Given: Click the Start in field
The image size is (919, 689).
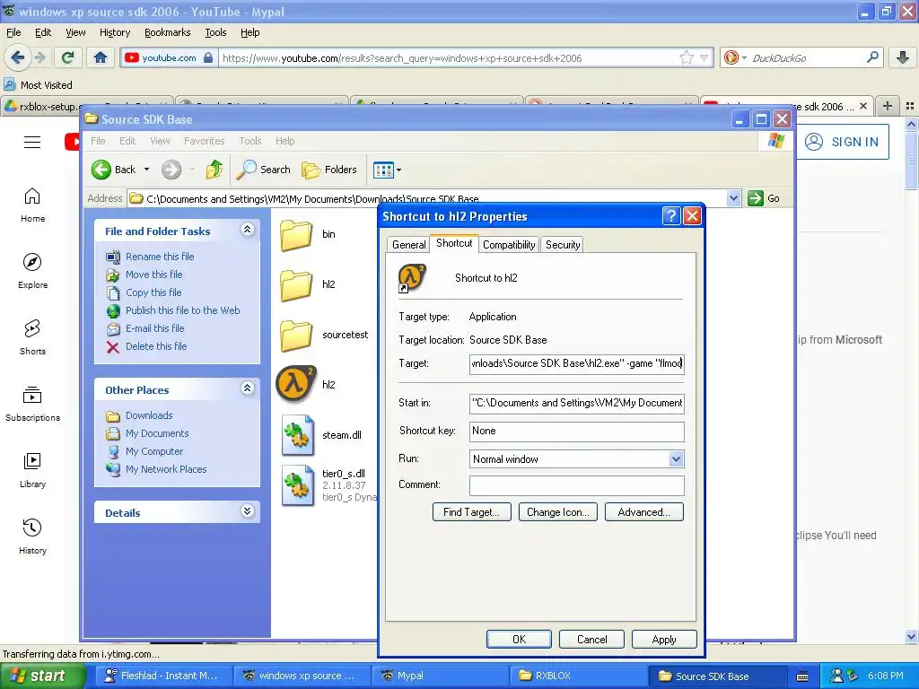Looking at the screenshot, I should (576, 403).
